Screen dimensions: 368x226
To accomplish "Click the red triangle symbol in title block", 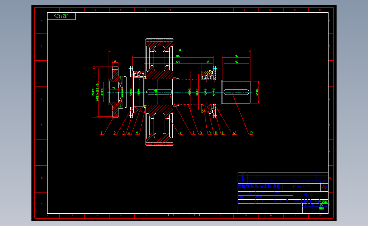I will [324, 187].
